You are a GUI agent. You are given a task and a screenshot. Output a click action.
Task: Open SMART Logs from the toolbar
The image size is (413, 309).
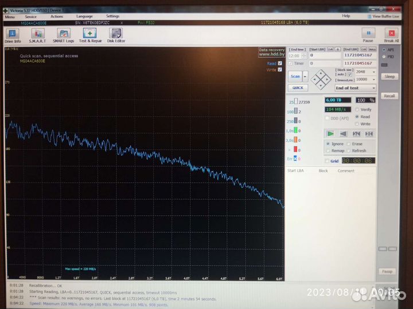(x=63, y=35)
